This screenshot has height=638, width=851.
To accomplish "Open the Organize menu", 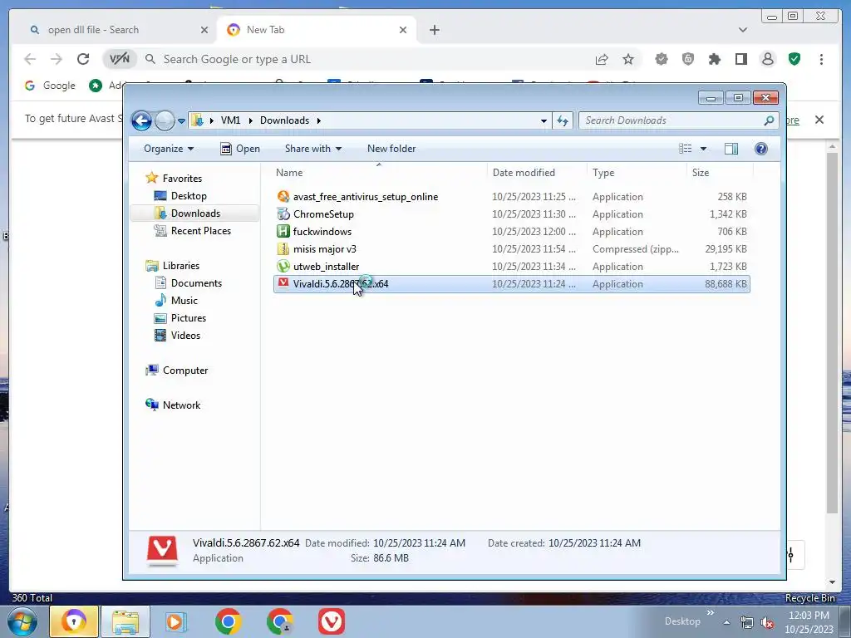I will (x=168, y=149).
